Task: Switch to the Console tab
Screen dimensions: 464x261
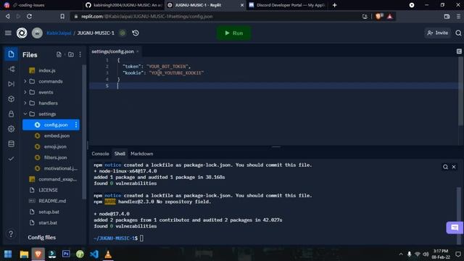Action: (x=100, y=154)
